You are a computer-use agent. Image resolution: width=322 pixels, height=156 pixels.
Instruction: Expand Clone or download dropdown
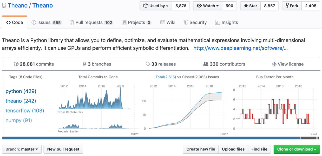coord(297,149)
